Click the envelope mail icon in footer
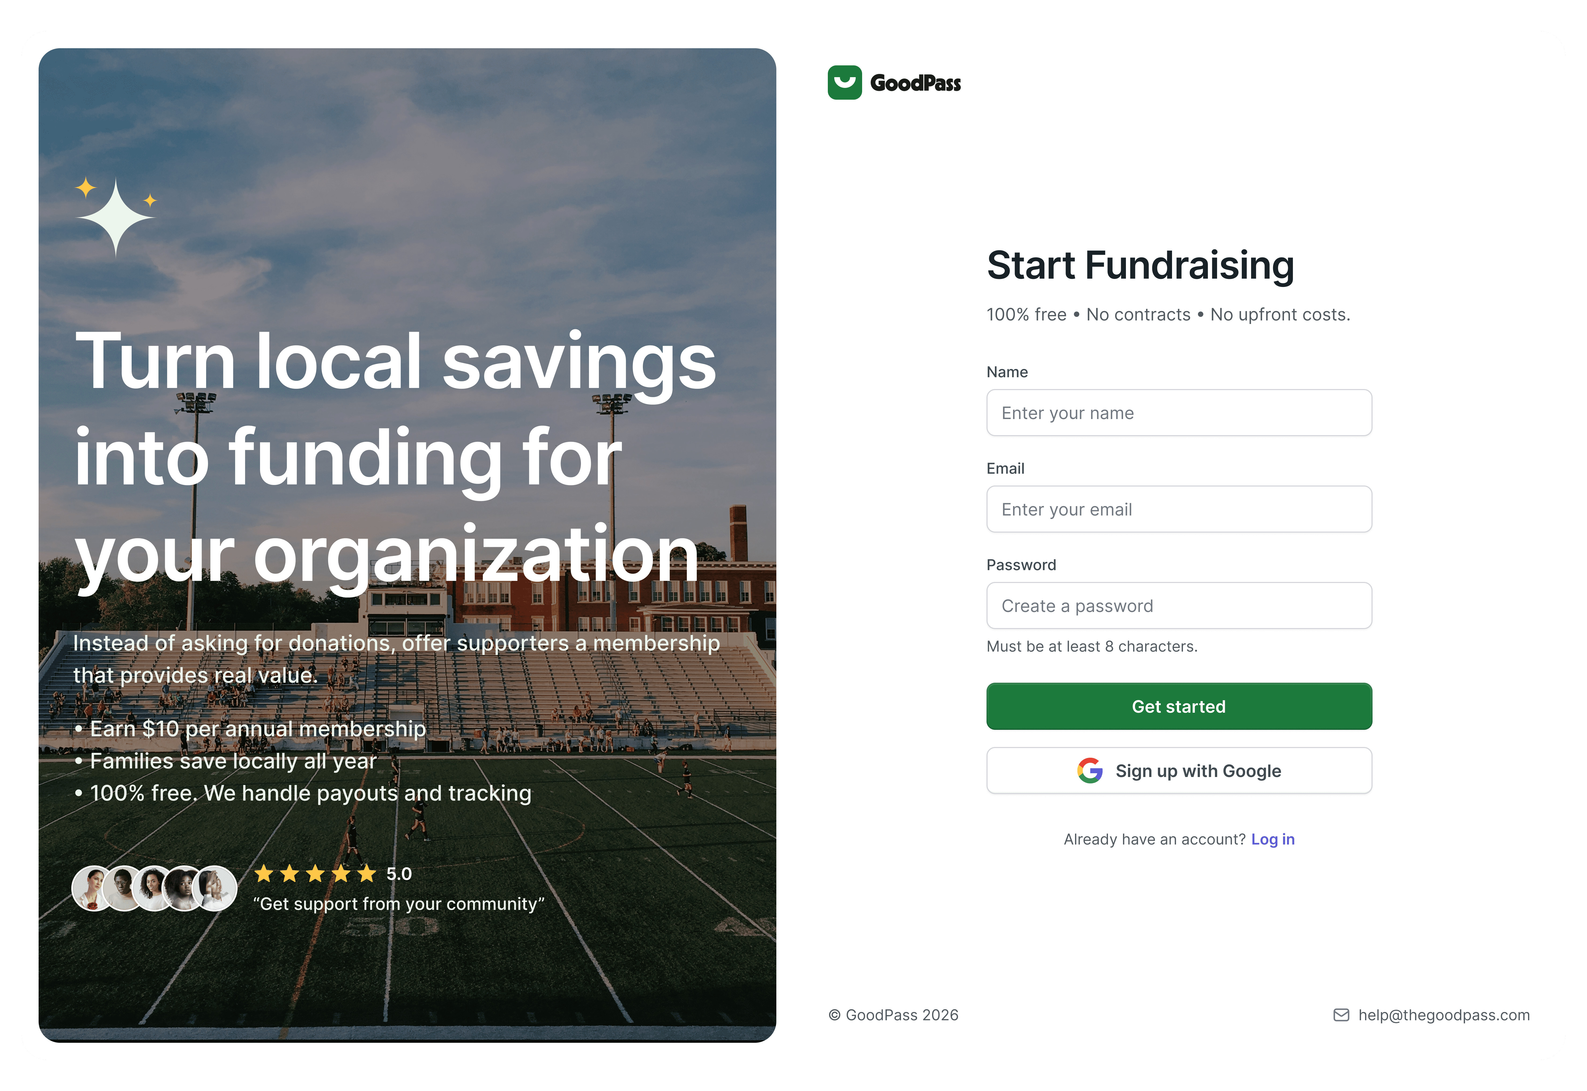The width and height of the screenshot is (1587, 1091). [1341, 1015]
